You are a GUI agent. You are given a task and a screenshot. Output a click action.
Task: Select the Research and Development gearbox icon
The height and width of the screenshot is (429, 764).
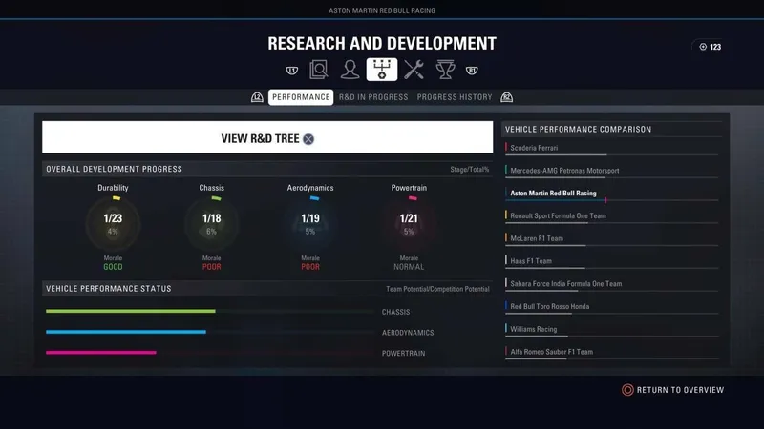tap(382, 70)
